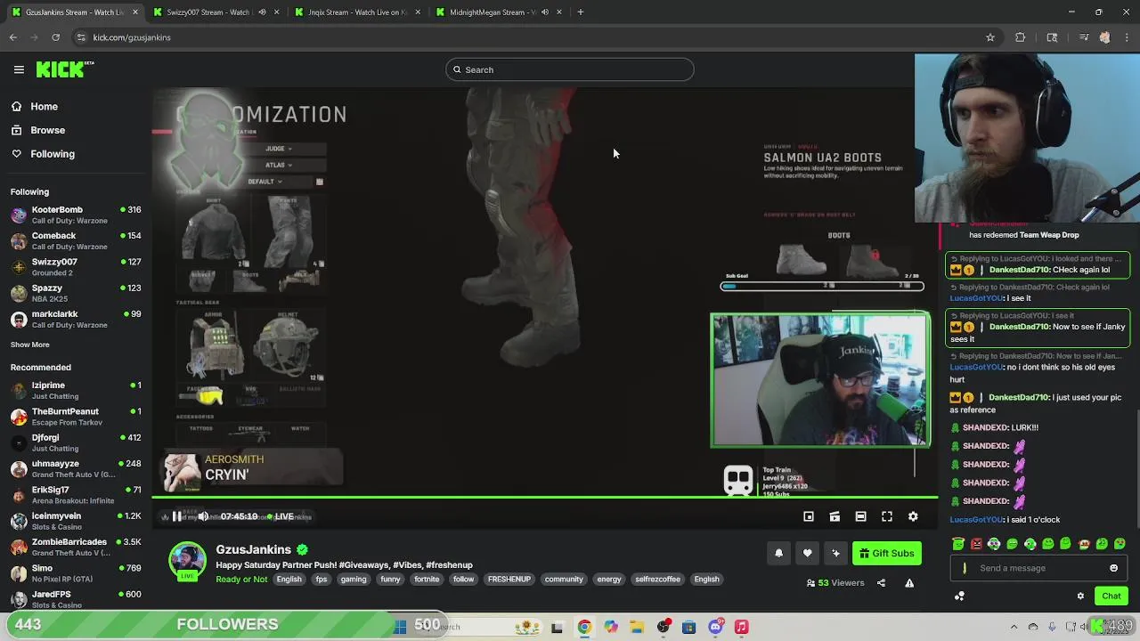Open emoji picker in chat
This screenshot has width=1140, height=641.
pyautogui.click(x=1113, y=568)
